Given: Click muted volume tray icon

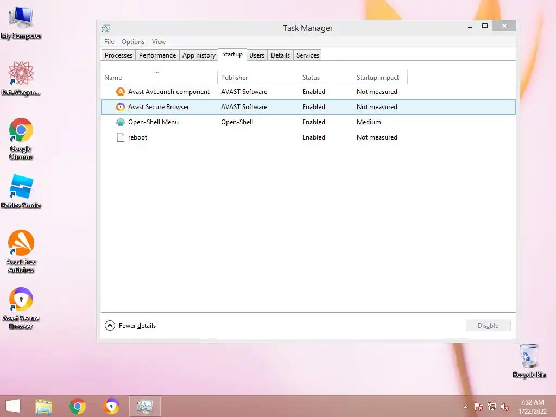Looking at the screenshot, I should [x=505, y=407].
